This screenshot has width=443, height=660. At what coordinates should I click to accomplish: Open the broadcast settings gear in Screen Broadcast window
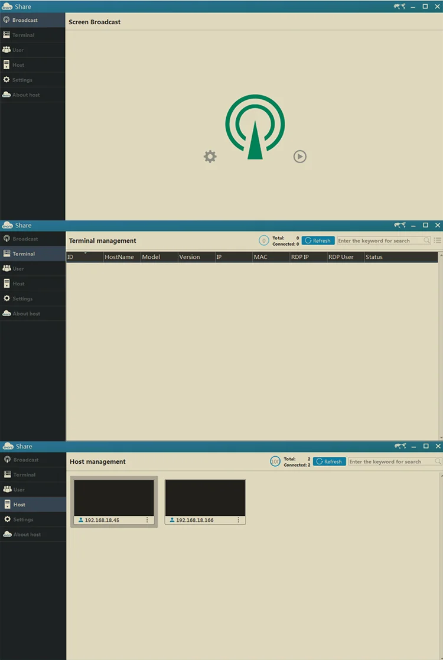click(210, 157)
